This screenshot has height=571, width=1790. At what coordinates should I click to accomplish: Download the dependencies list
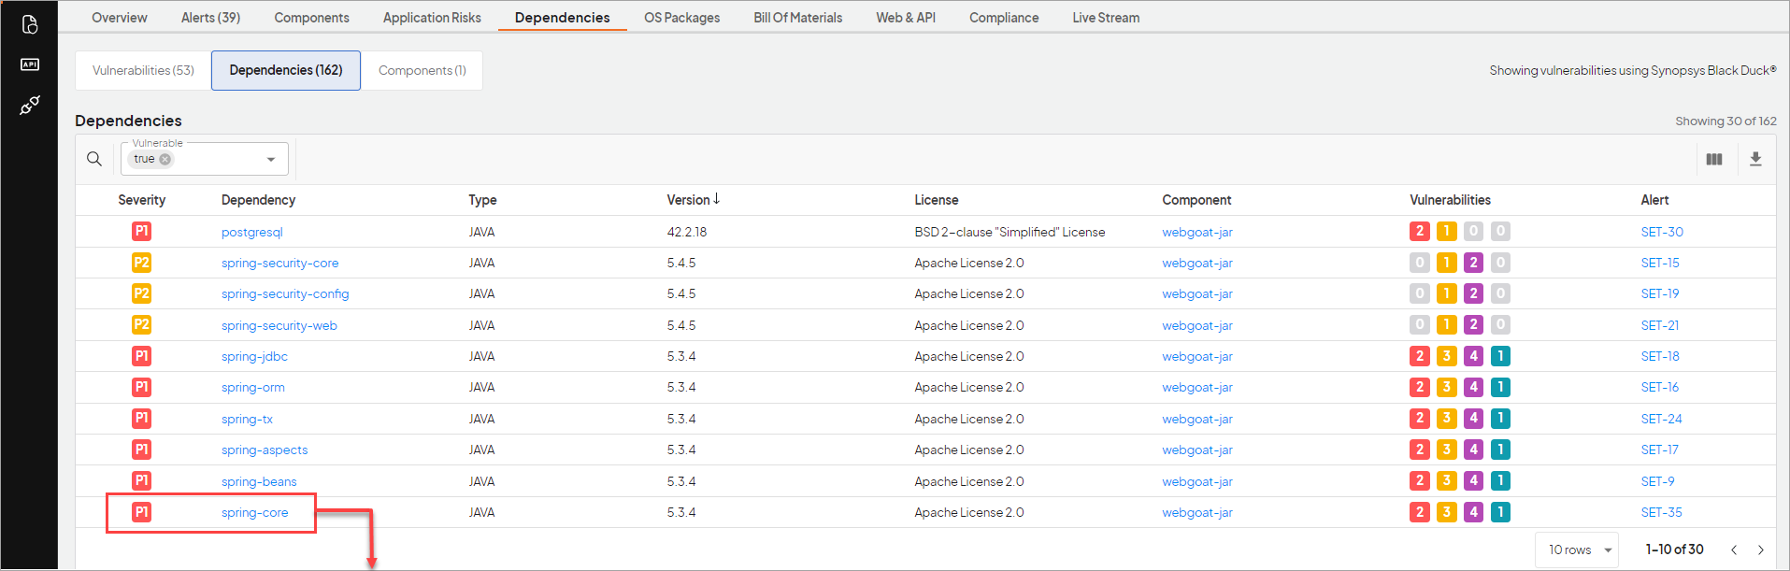1755,159
